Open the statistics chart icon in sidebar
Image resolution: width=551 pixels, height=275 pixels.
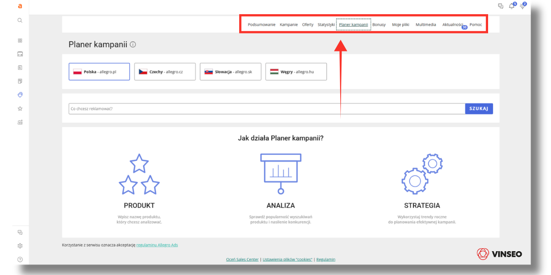pyautogui.click(x=20, y=122)
